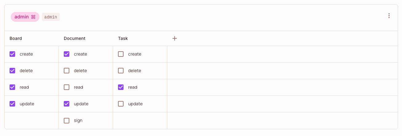
Task: Uncheck Board create permission
Action: coord(12,54)
